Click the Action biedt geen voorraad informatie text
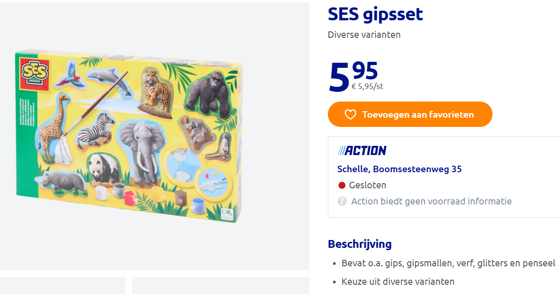Image resolution: width=560 pixels, height=294 pixels. 431,201
